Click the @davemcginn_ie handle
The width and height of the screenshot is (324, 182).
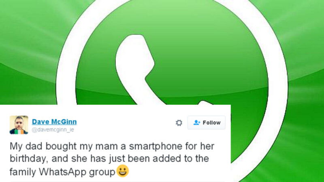pos(53,130)
